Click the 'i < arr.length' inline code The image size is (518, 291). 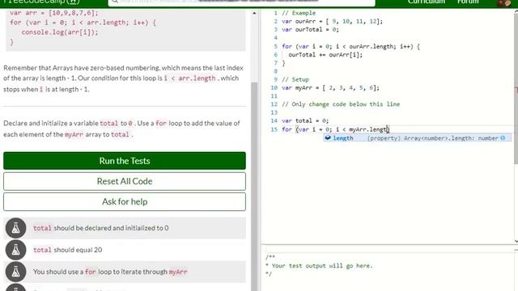[x=190, y=78]
